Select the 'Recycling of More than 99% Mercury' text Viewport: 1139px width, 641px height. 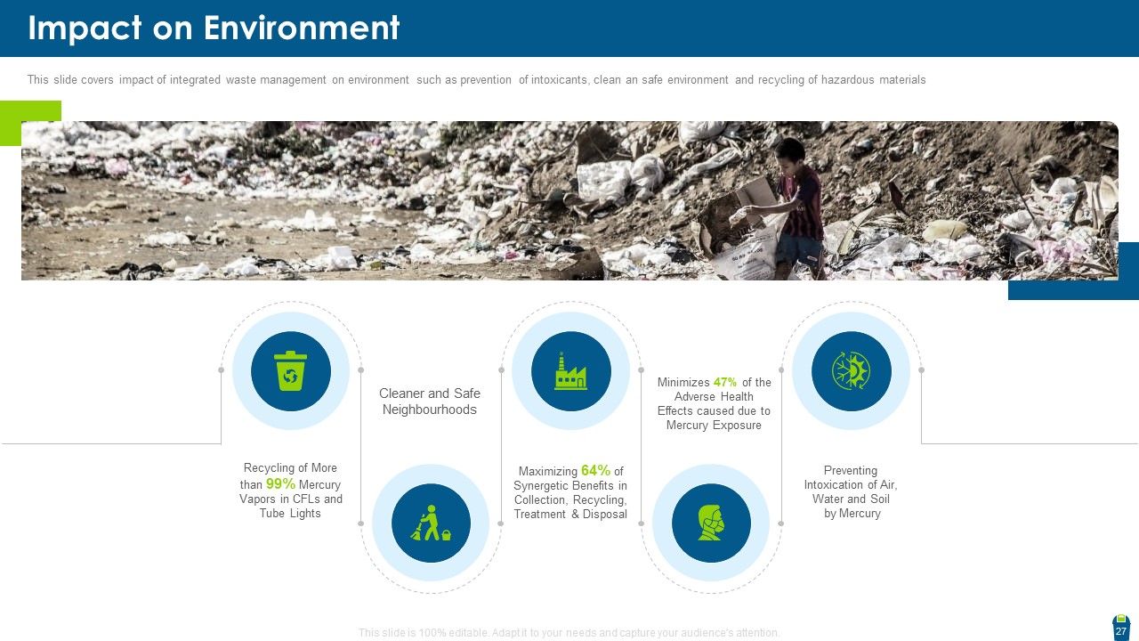click(290, 491)
